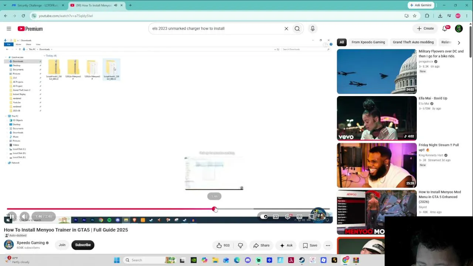The image size is (473, 266).
Task: Open YouTube notifications bell
Action: pyautogui.click(x=446, y=28)
